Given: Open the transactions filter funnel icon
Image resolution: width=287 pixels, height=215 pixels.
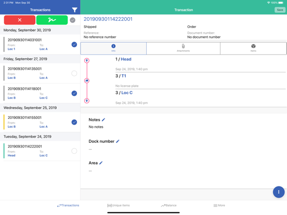Looking at the screenshot, I should click(74, 10).
